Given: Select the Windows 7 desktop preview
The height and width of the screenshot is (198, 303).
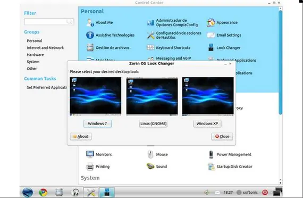Looking at the screenshot, I should [96, 96].
